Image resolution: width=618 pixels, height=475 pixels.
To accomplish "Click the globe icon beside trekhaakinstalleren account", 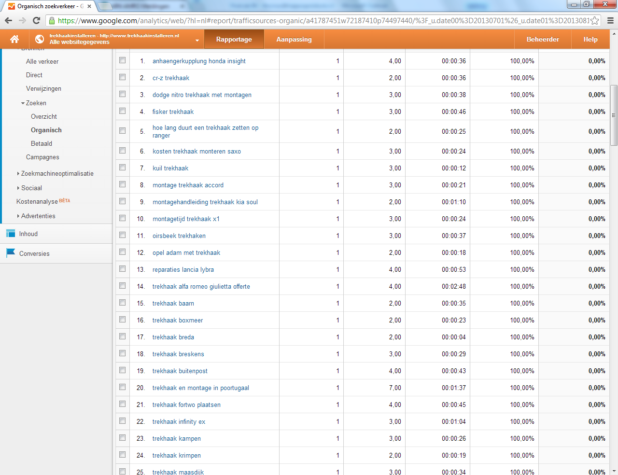I will point(40,39).
